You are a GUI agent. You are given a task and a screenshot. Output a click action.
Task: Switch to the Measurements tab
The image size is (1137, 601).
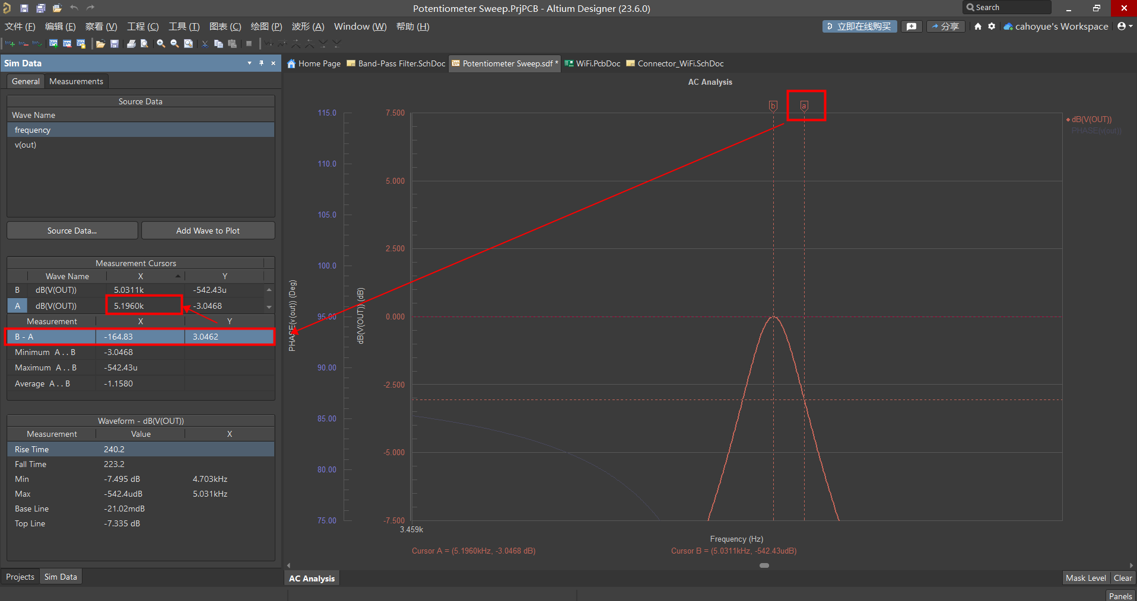tap(76, 81)
